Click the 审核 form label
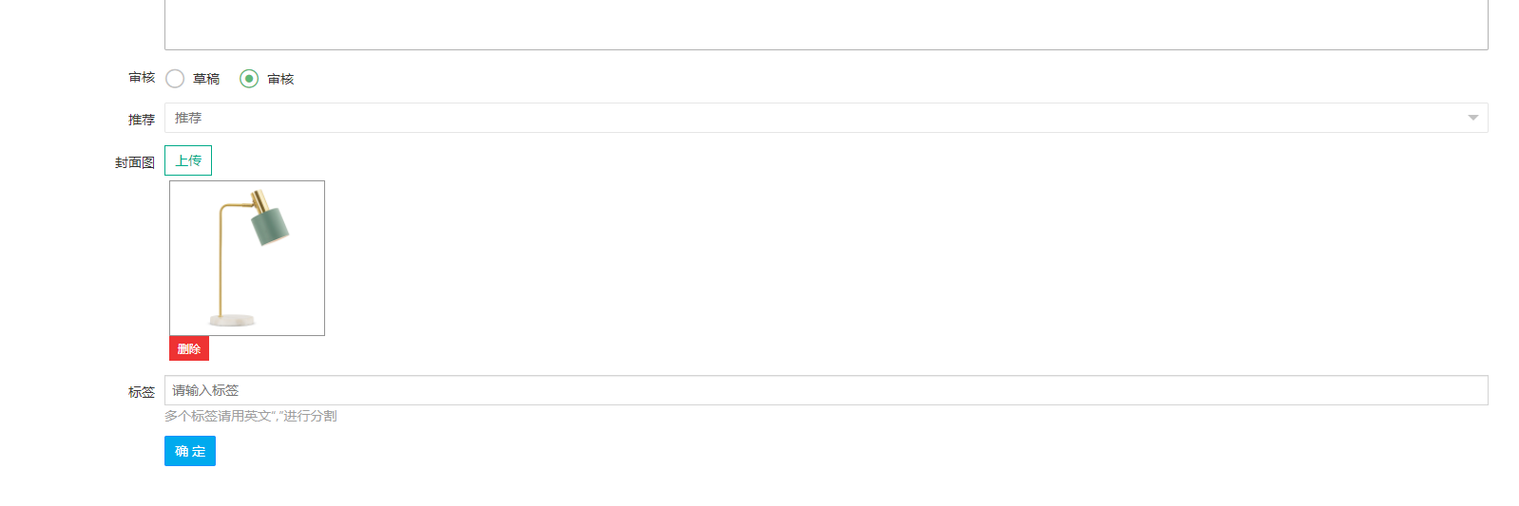The height and width of the screenshot is (506, 1519). pyautogui.click(x=142, y=78)
